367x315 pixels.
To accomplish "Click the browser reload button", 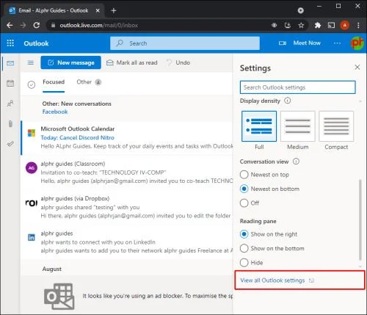I will [37, 25].
